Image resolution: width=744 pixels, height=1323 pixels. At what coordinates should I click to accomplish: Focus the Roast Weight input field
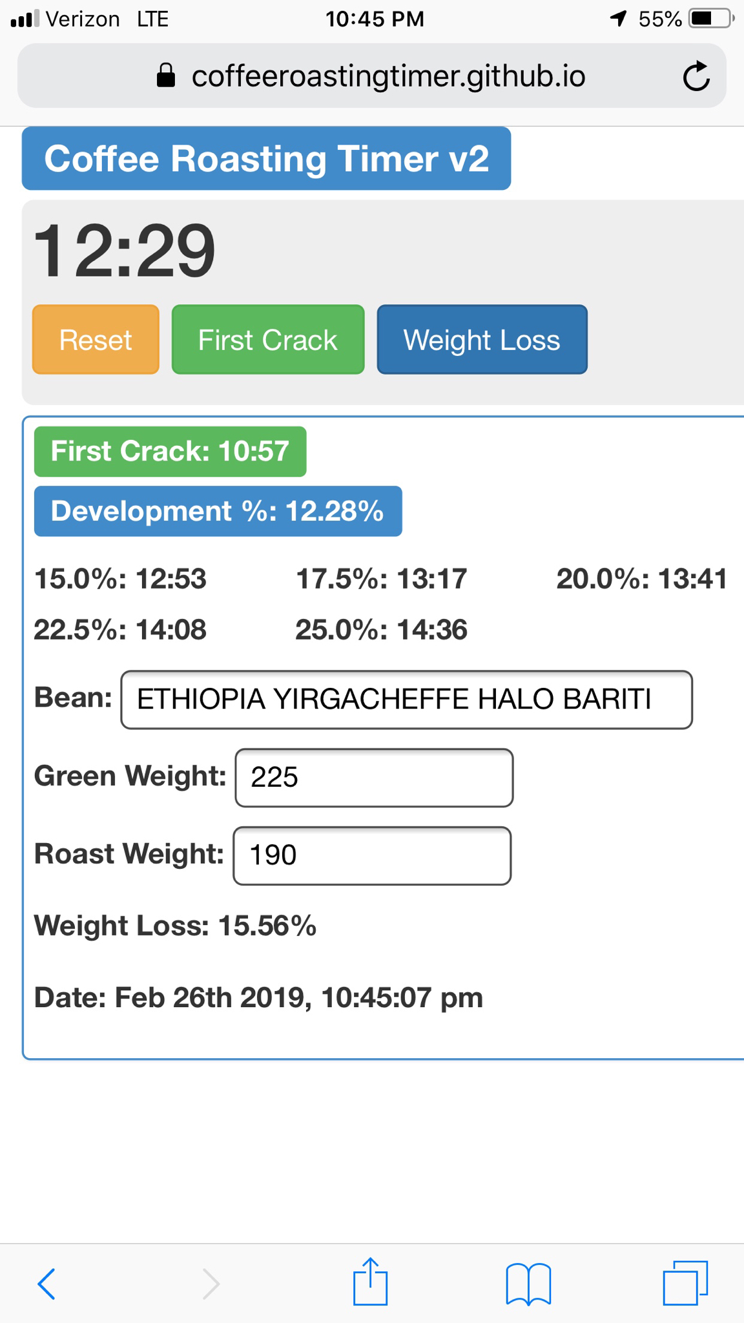point(372,856)
